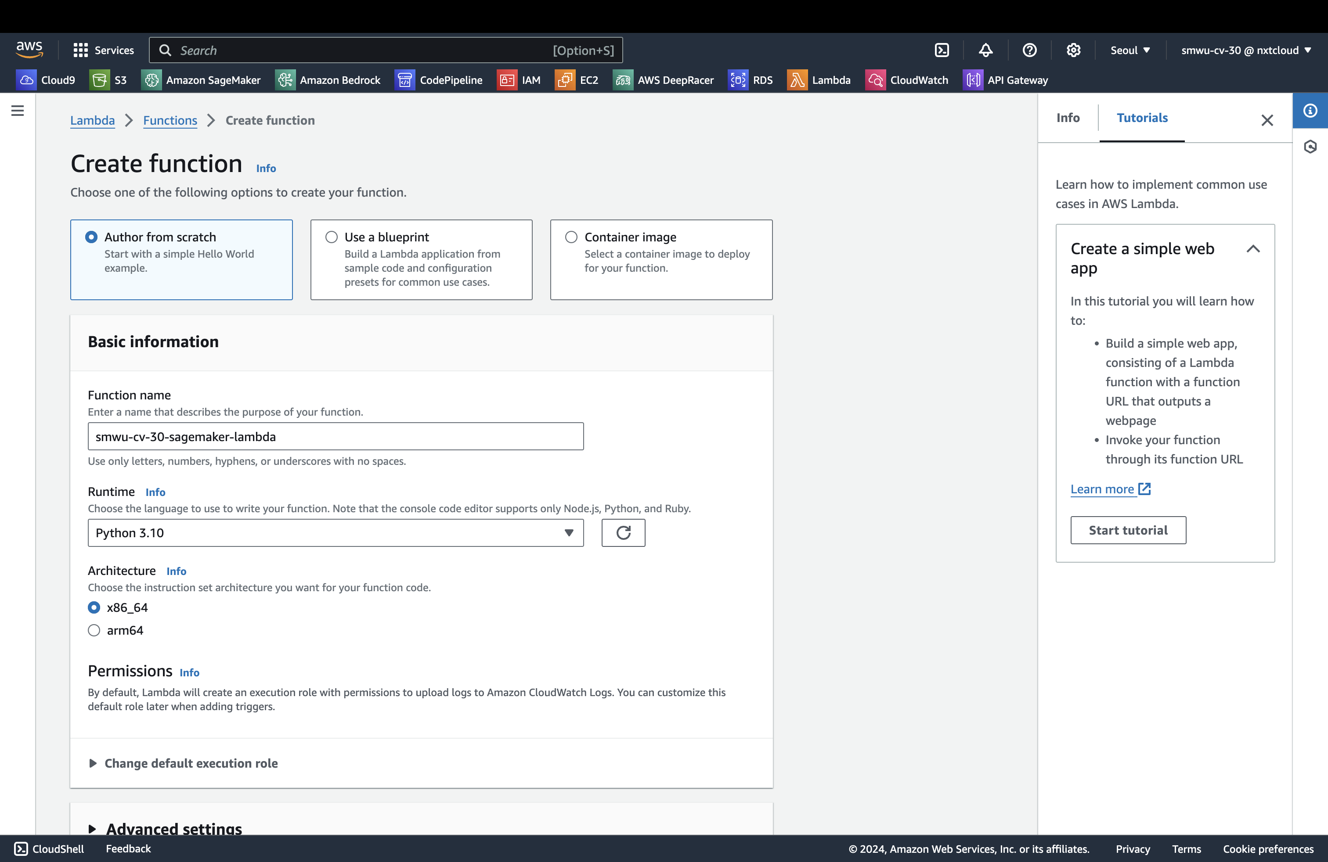The width and height of the screenshot is (1328, 862).
Task: Open the Seoul region dropdown
Action: pos(1130,50)
